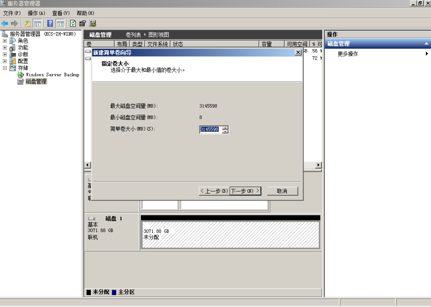Screen dimensions: 431x307
Task: Increase simple volume size with up spinner
Action: click(x=226, y=127)
